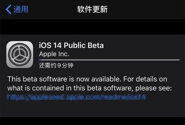Click the download progress bar
Image resolution: width=185 pixels, height=125 pixels.
pos(109,60)
